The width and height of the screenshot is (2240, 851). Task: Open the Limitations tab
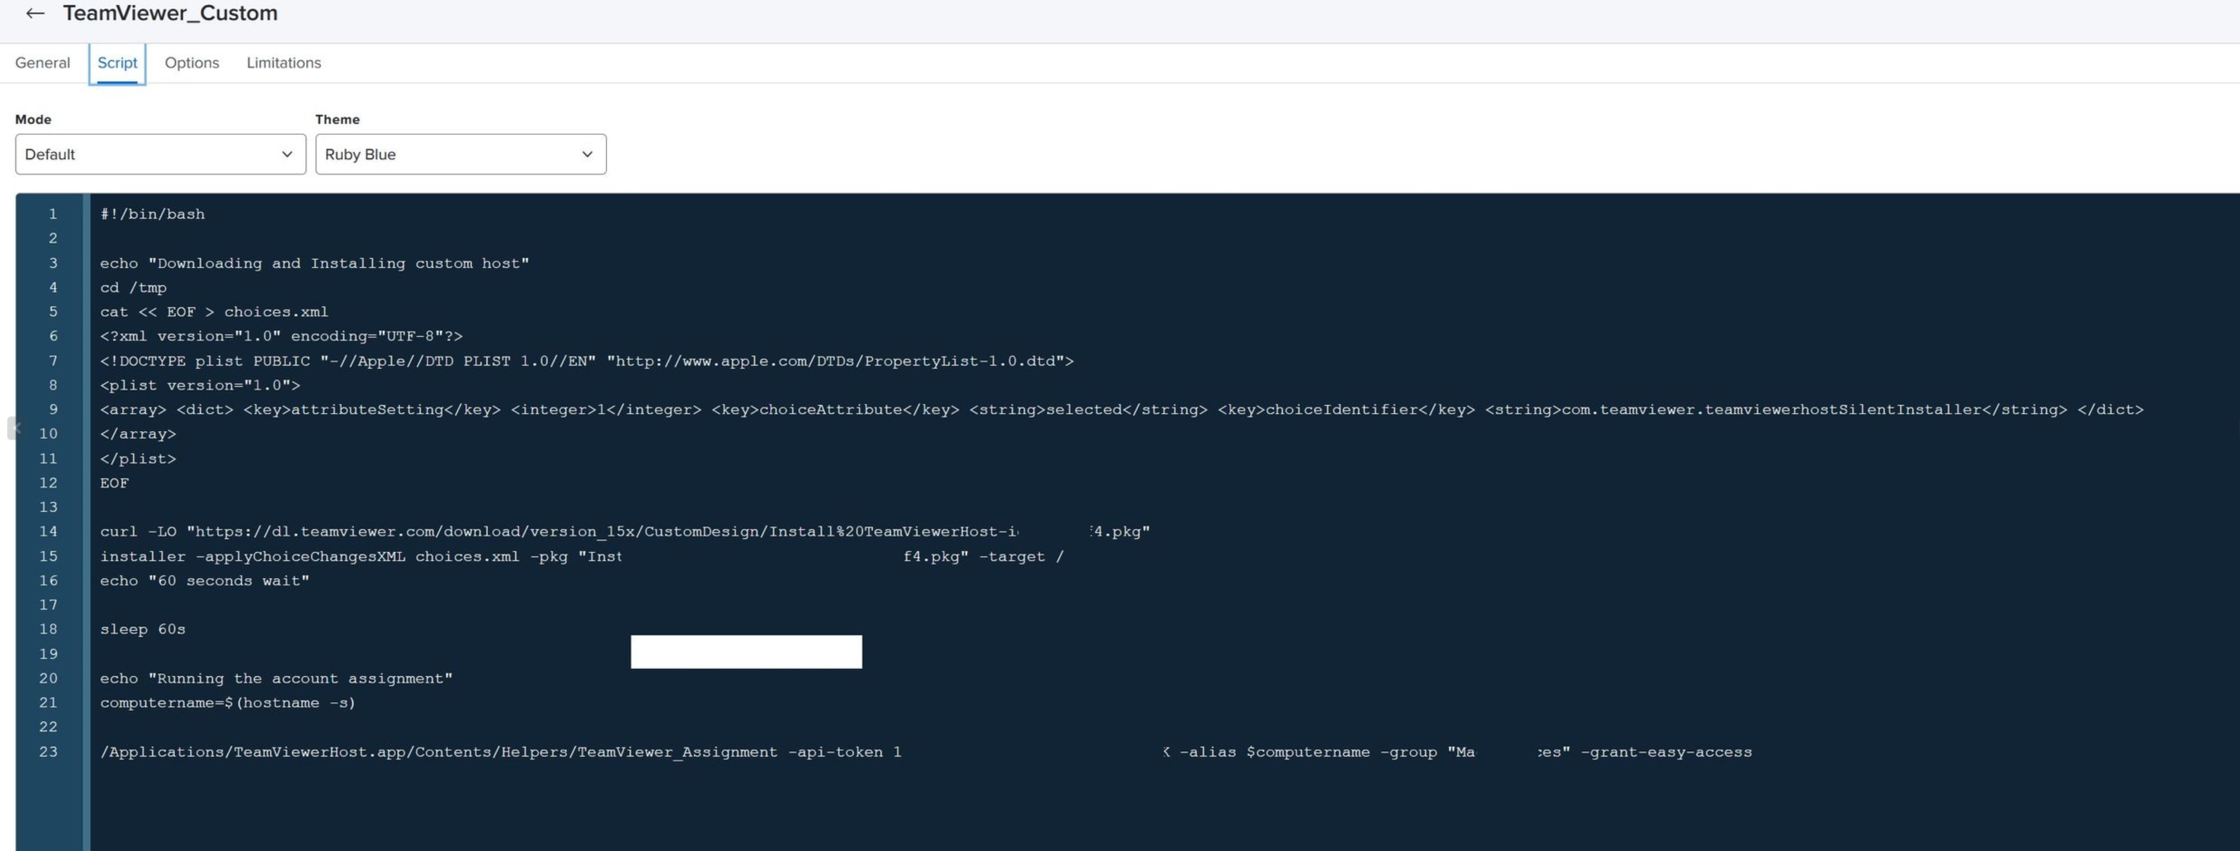coord(283,62)
